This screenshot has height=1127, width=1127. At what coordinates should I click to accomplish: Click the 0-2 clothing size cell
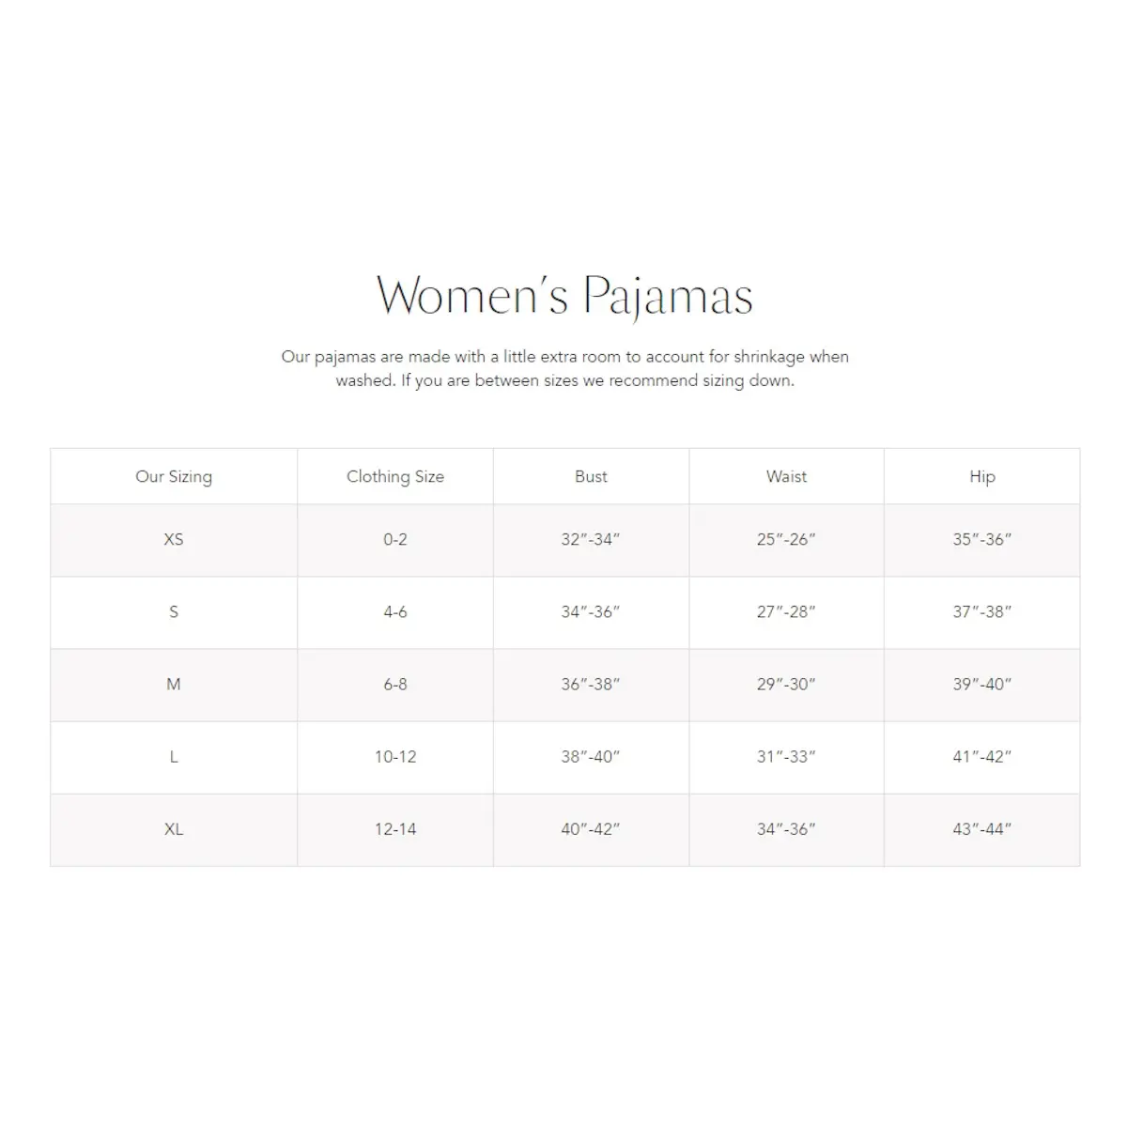point(395,539)
